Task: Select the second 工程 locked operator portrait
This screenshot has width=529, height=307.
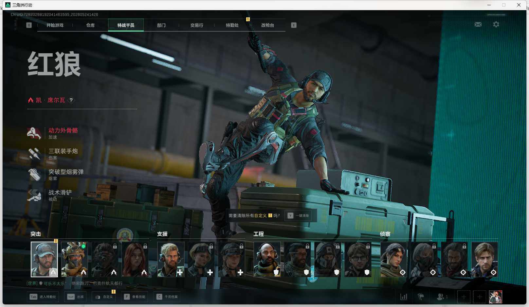Action: pyautogui.click(x=297, y=260)
